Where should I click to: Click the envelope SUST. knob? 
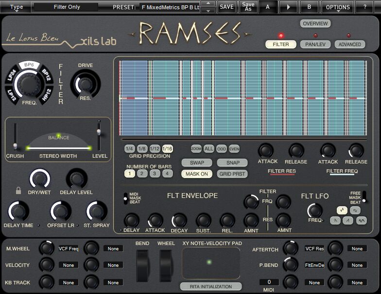[x=203, y=221]
